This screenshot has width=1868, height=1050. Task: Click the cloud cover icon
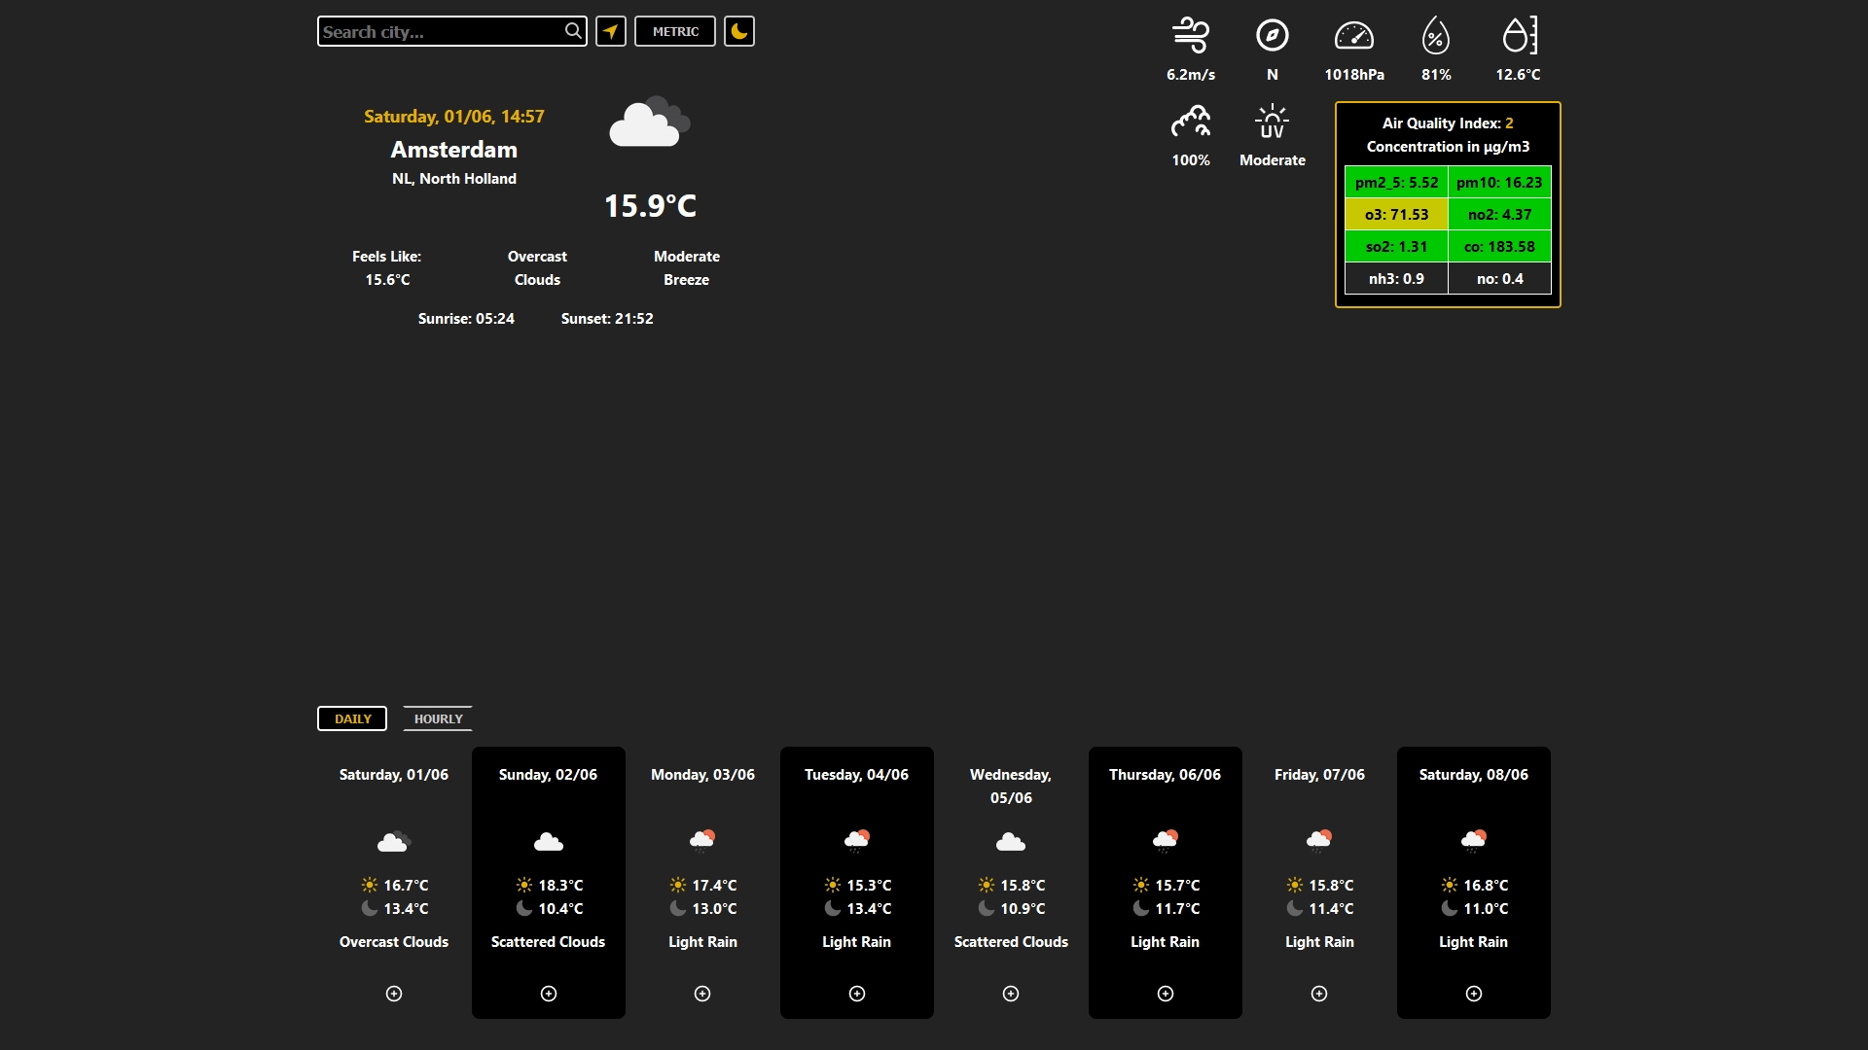[x=1191, y=122]
